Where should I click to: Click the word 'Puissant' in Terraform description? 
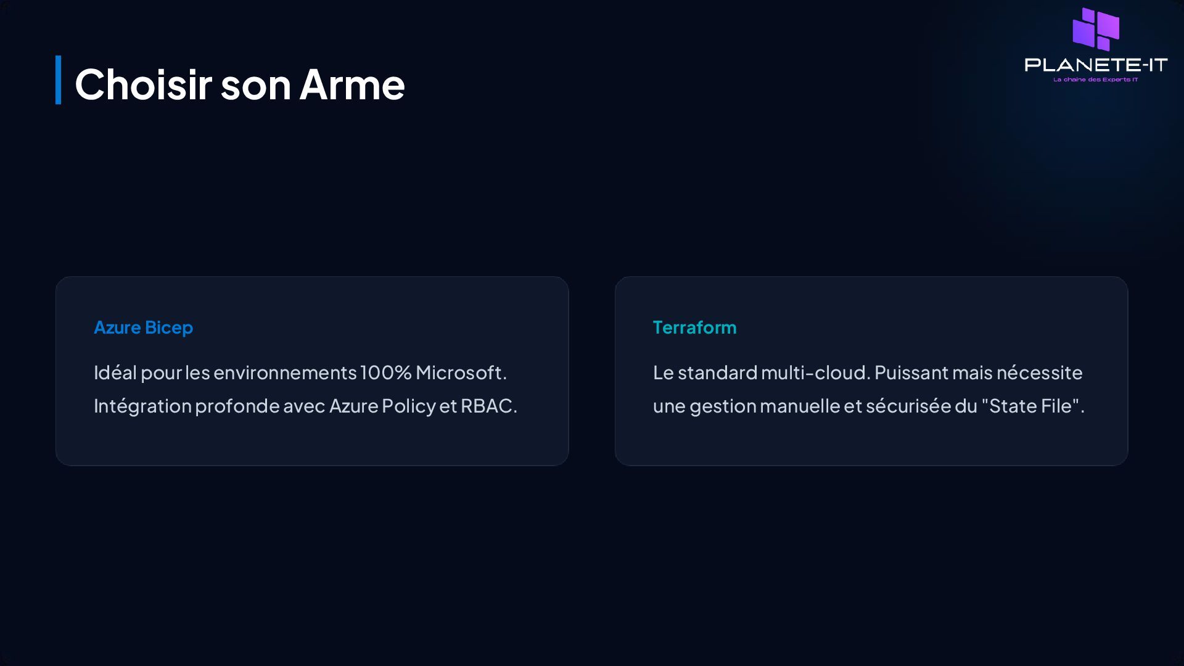[911, 372]
